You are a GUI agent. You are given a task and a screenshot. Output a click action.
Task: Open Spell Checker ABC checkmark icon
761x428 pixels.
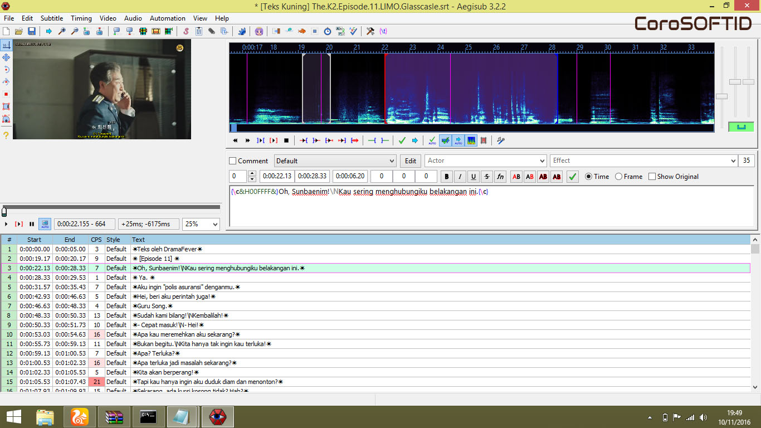pyautogui.click(x=353, y=31)
